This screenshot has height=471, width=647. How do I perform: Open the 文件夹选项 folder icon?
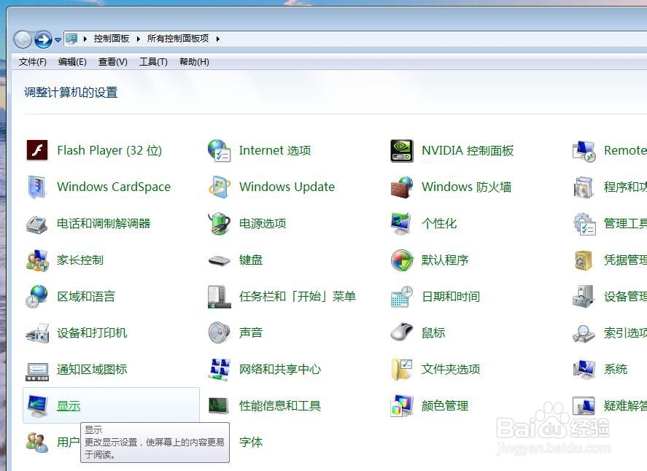[401, 370]
